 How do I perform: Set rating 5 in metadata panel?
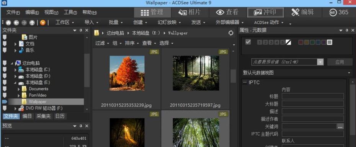[x=283, y=42]
